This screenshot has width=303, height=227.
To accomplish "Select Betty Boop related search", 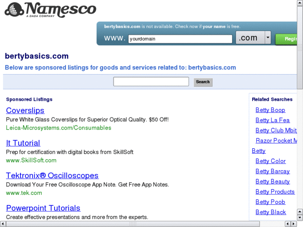I will [270, 110].
